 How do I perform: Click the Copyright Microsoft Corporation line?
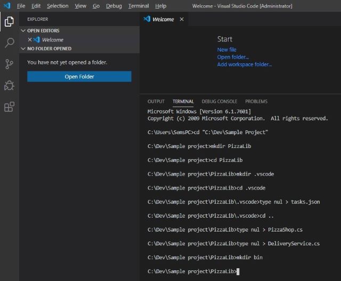(x=238, y=119)
